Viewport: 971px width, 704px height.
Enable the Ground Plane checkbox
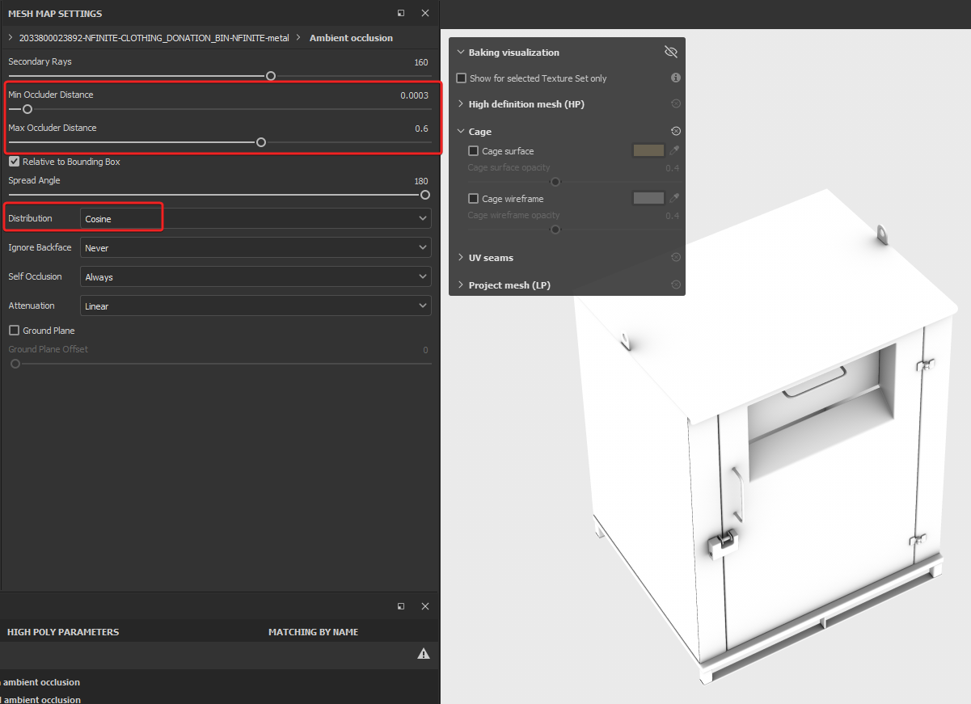click(15, 331)
